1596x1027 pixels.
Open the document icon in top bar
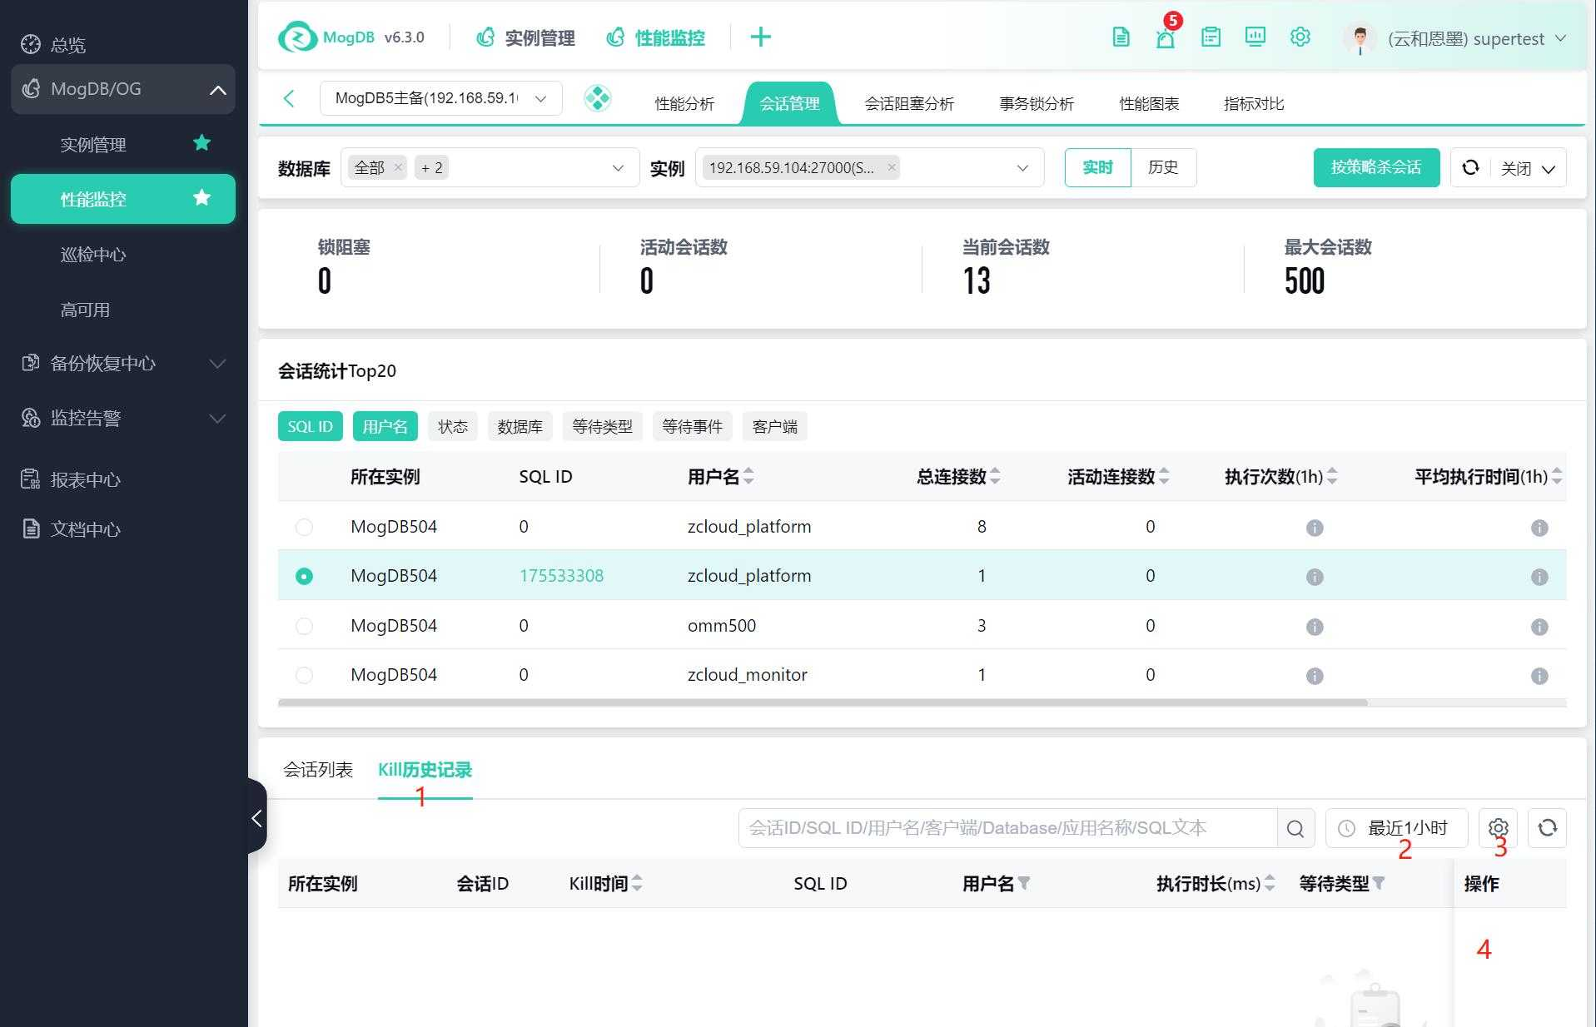(1121, 37)
